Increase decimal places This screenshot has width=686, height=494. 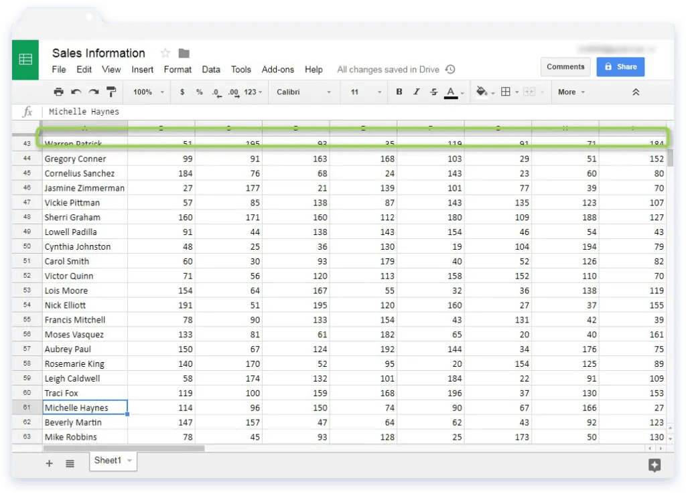tap(234, 92)
